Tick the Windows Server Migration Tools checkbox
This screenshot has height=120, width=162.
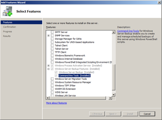pos(52,79)
